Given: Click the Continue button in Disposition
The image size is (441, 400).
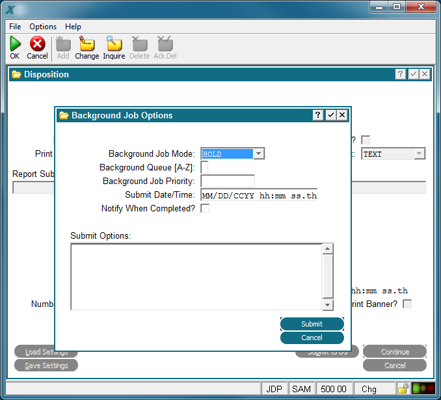Looking at the screenshot, I should [x=395, y=352].
